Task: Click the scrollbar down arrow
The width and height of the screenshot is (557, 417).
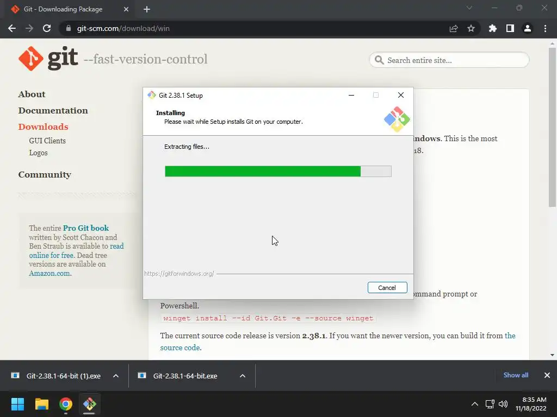Action: click(x=552, y=355)
